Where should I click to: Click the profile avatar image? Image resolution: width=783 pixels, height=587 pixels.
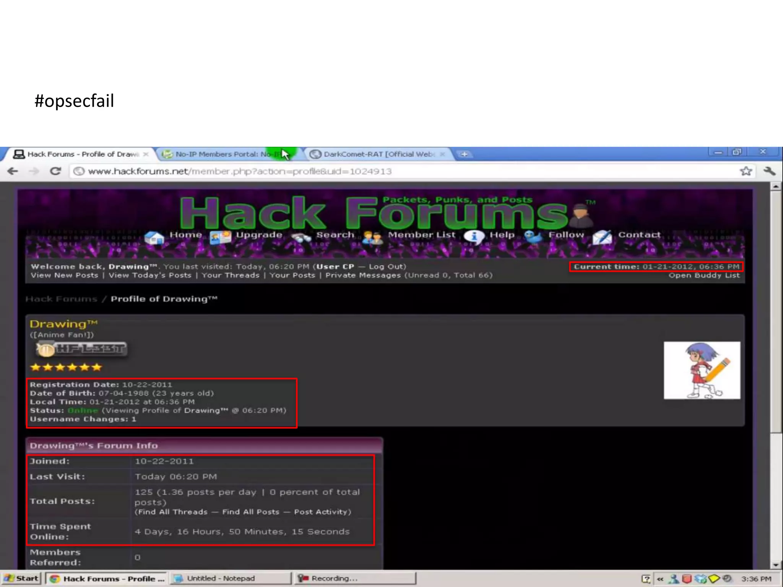702,370
